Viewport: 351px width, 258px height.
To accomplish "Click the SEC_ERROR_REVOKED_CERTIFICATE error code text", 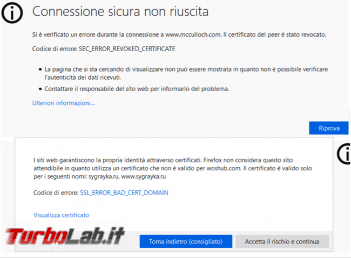I will coord(127,48).
